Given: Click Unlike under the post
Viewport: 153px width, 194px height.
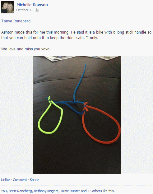Looking at the screenshot, I should [x=6, y=180].
